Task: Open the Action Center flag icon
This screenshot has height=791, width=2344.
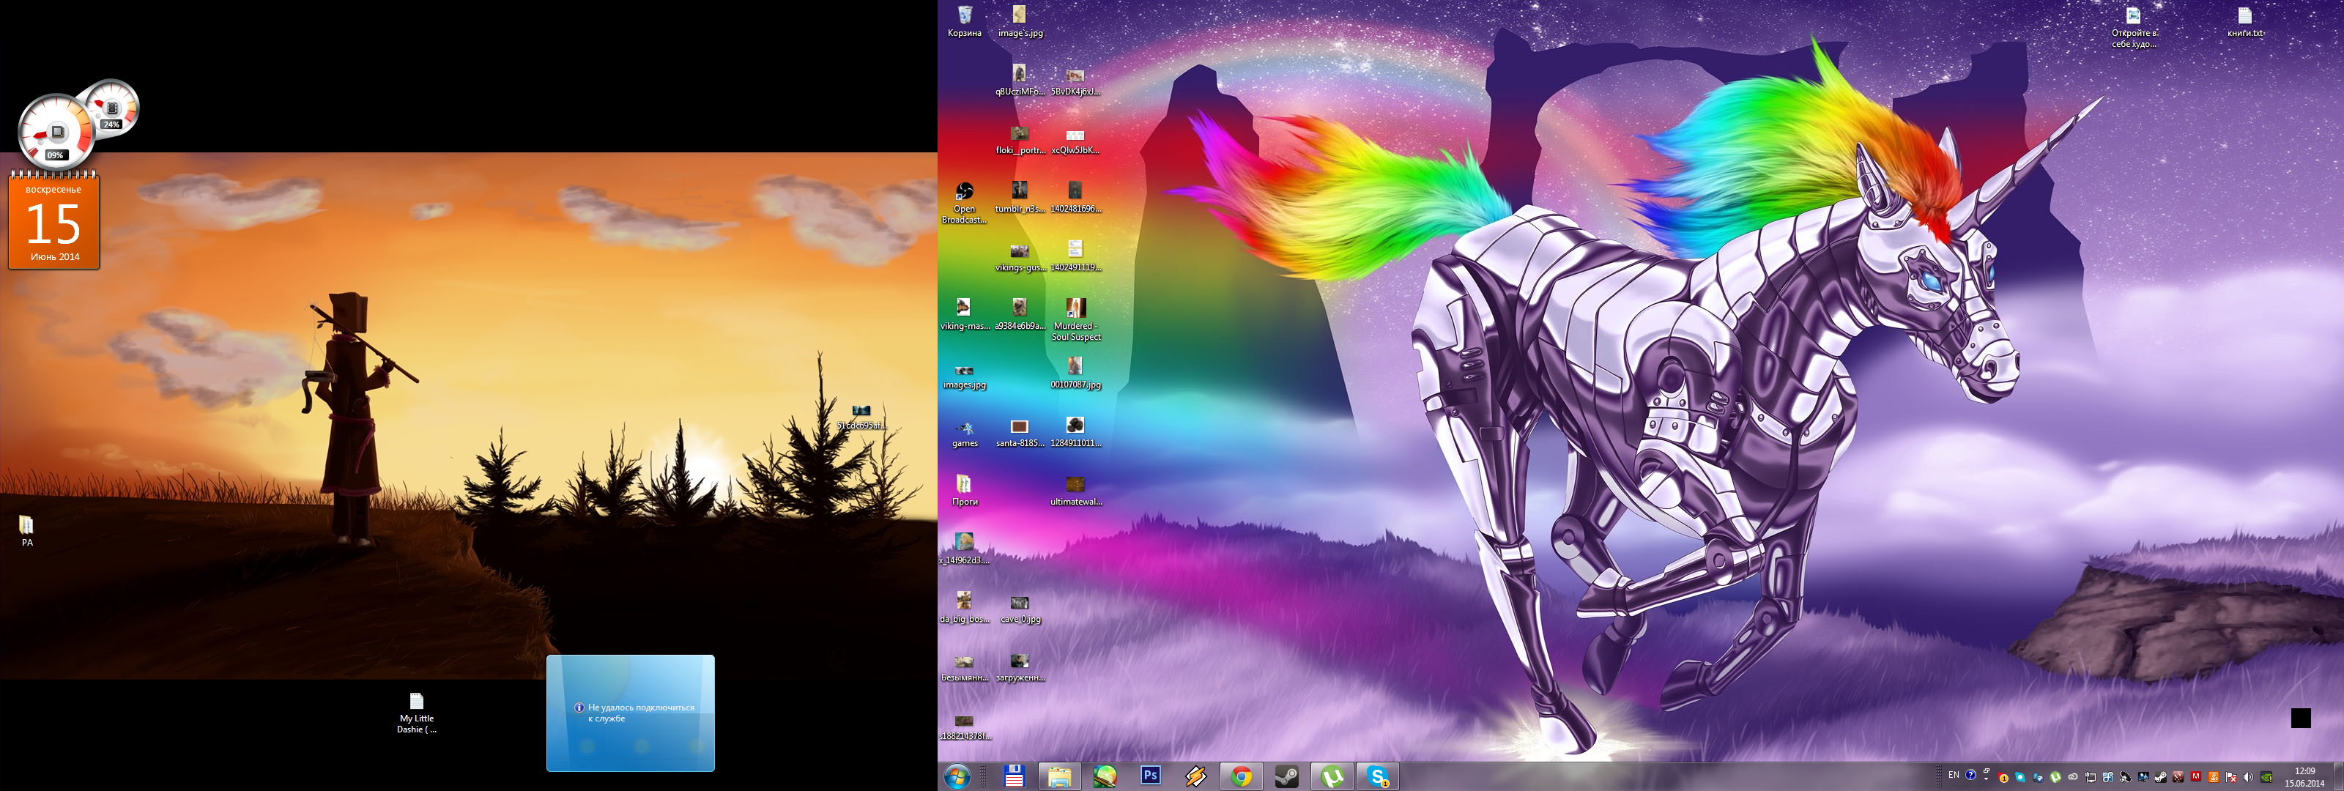Action: (2231, 777)
